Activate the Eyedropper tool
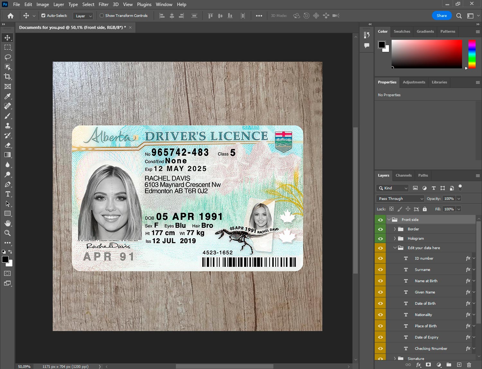This screenshot has width=482, height=369. (x=7, y=96)
